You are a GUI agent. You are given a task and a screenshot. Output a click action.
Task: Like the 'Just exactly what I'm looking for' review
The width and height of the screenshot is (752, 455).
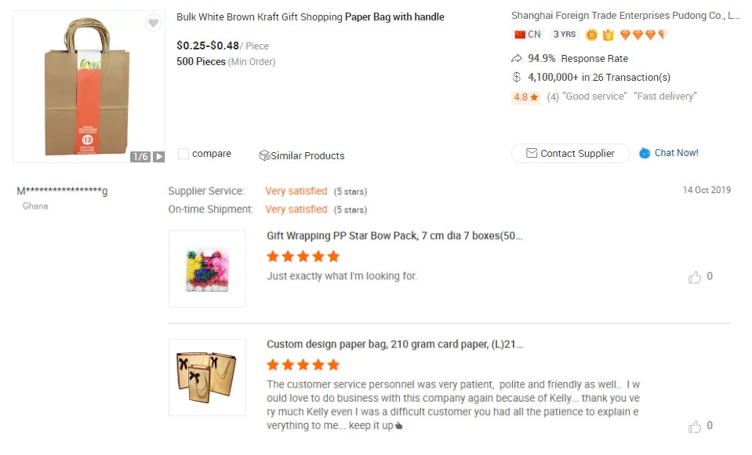click(695, 277)
